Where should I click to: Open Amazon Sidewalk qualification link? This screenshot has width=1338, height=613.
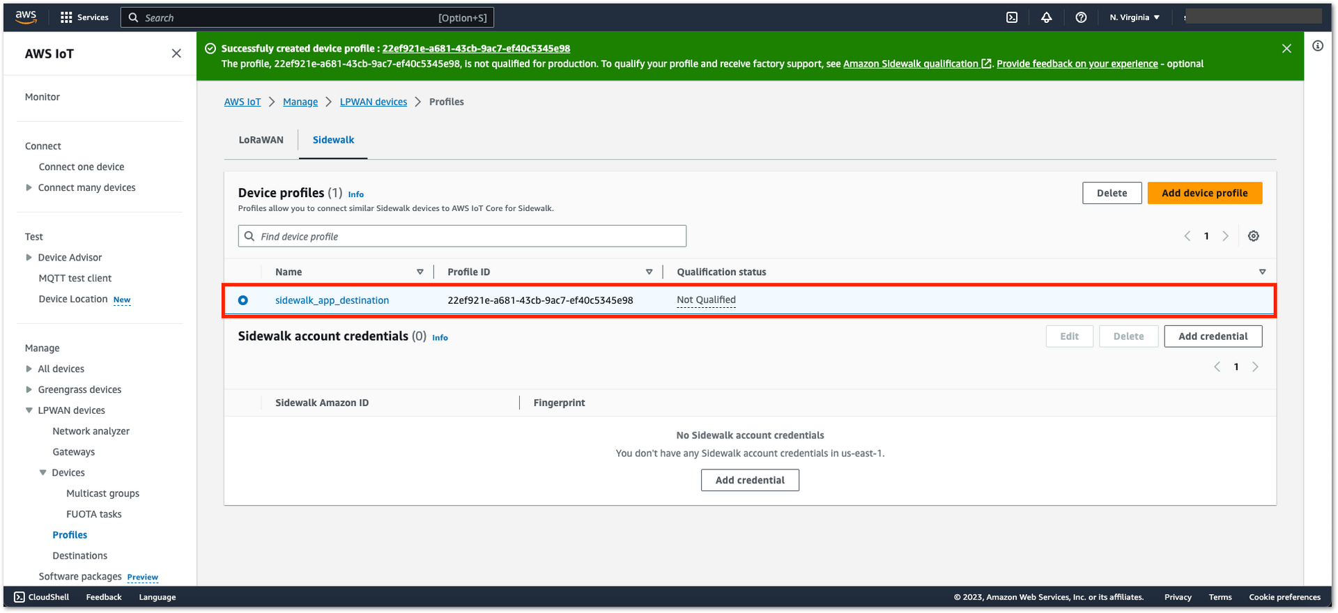pos(917,64)
